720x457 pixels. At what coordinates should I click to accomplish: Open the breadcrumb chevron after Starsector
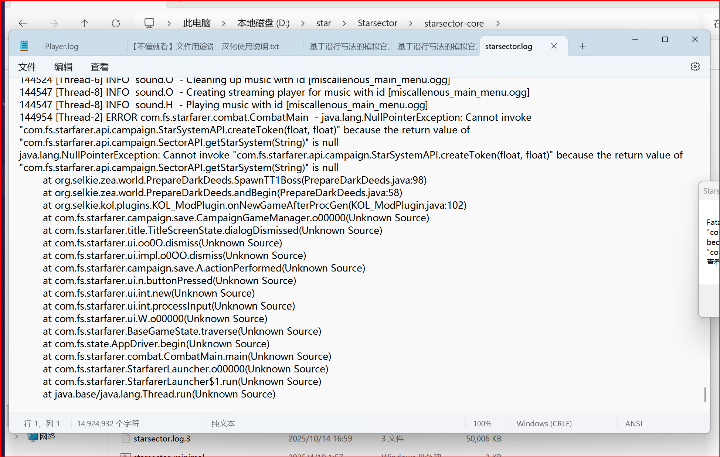tap(411, 23)
